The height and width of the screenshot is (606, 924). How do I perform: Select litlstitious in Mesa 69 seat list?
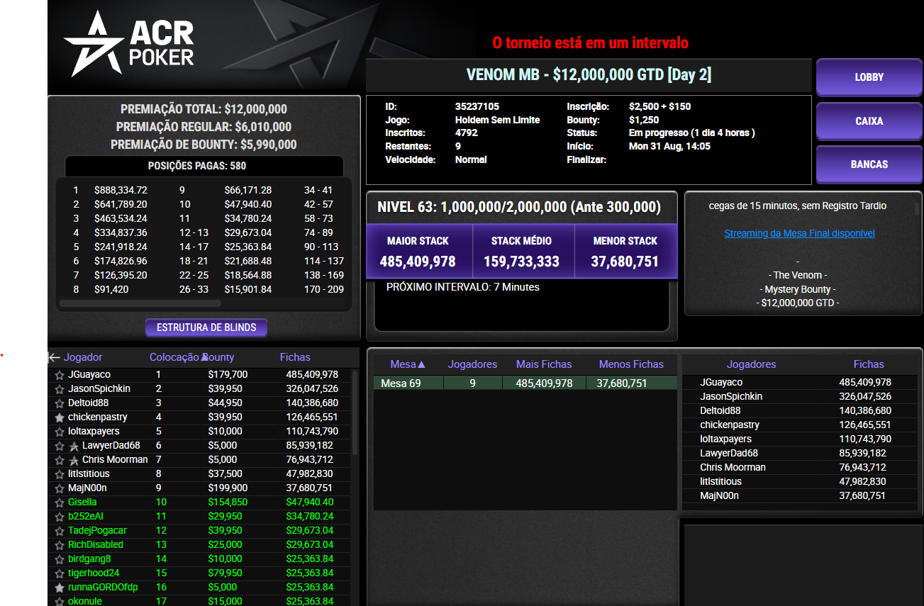click(x=800, y=481)
